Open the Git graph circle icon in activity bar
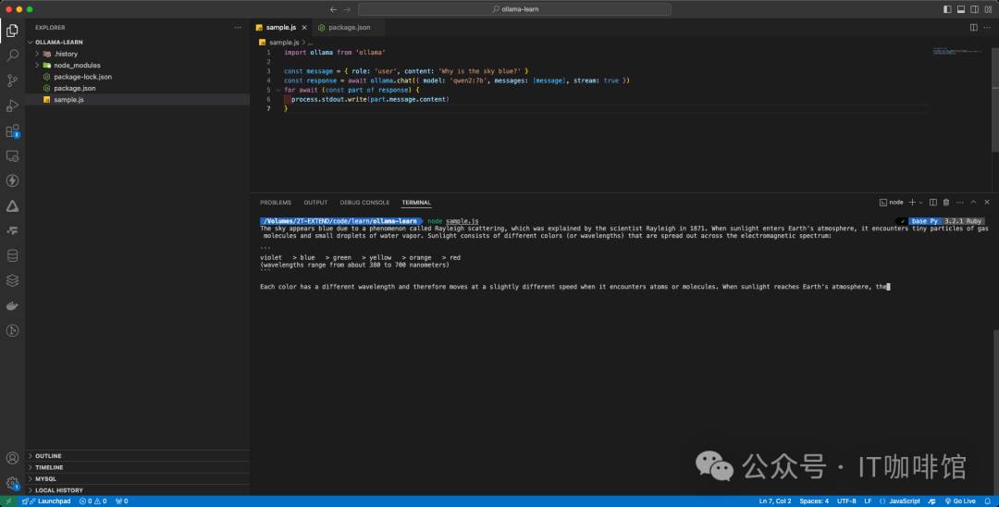The image size is (999, 507). 12,330
